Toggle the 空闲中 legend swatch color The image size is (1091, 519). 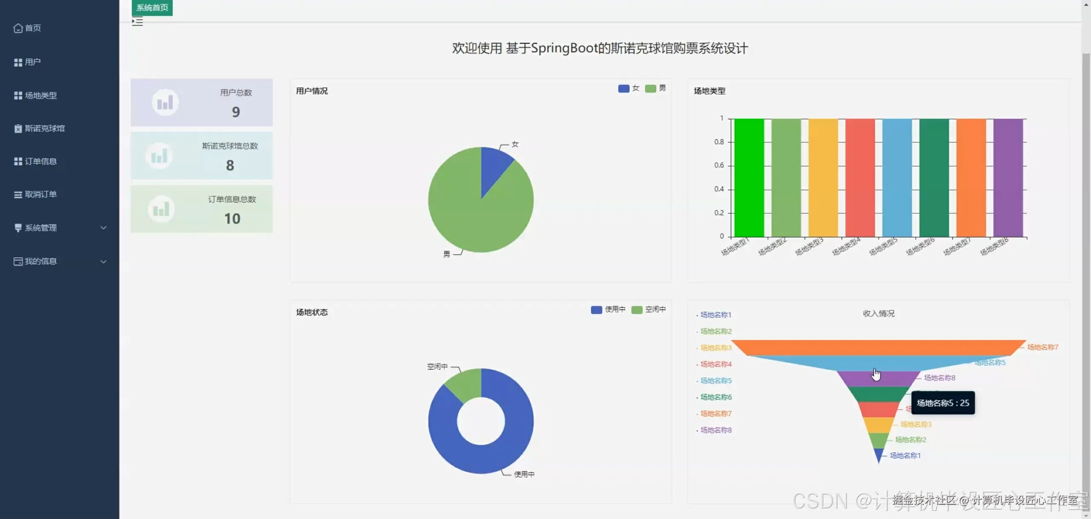637,310
